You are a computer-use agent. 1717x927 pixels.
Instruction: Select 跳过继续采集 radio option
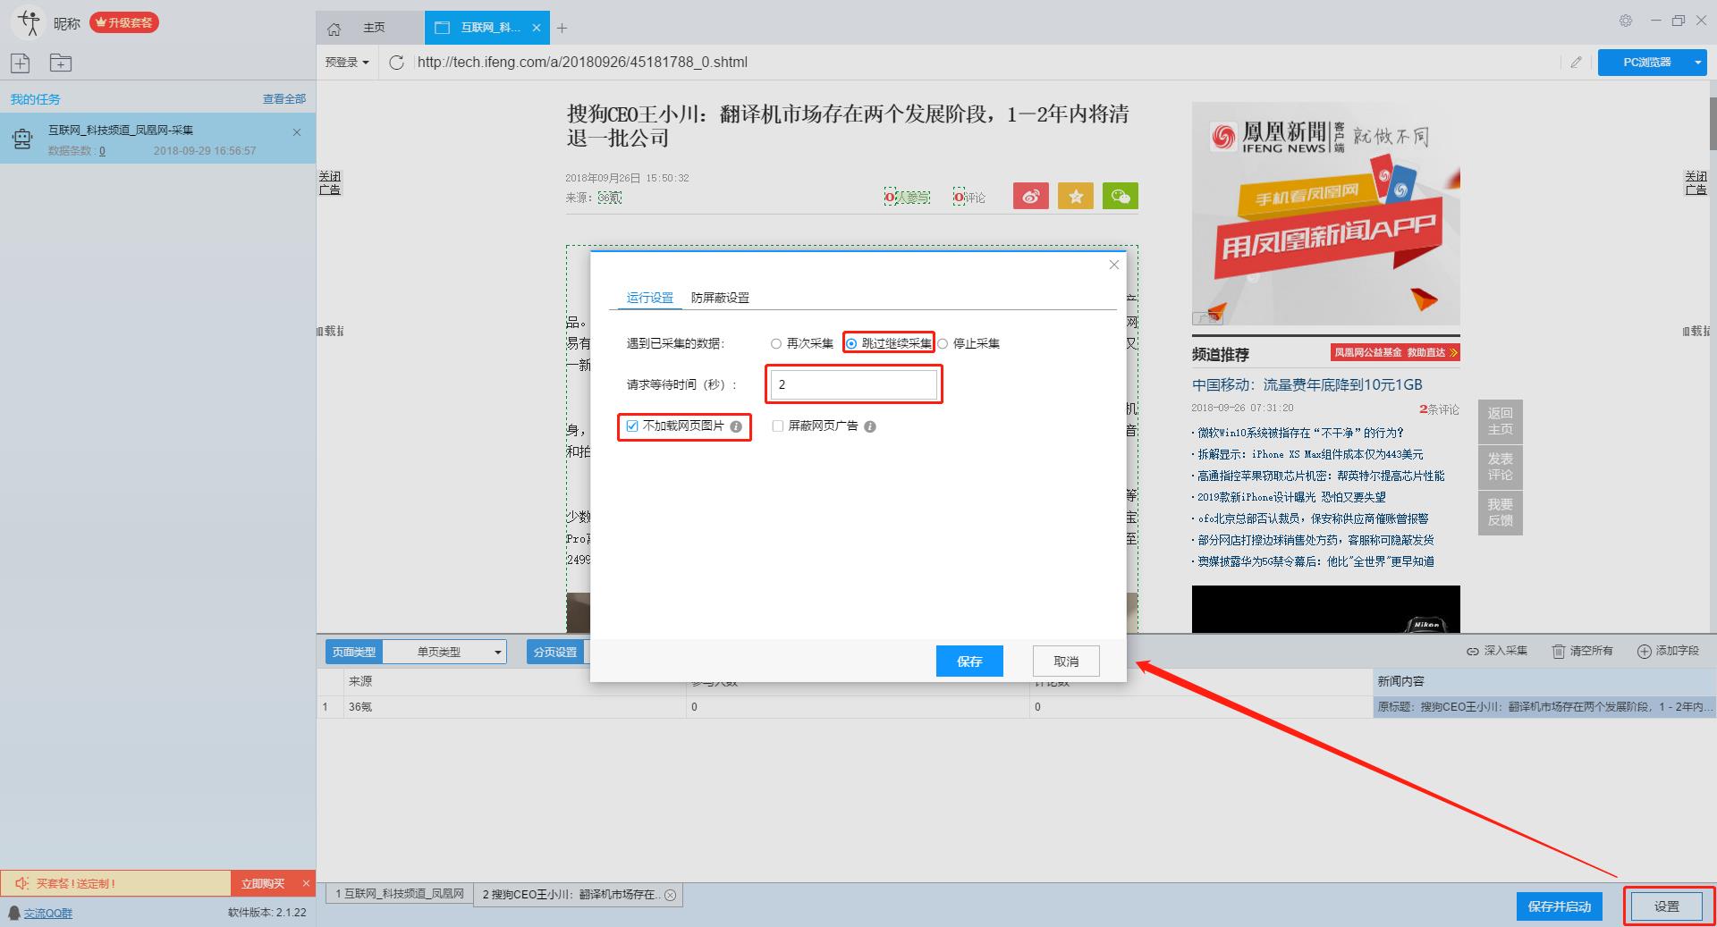click(851, 343)
